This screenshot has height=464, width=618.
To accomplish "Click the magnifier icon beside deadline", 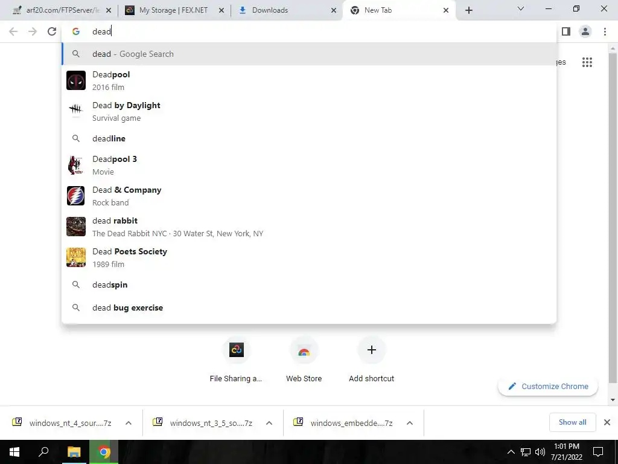I will (76, 138).
